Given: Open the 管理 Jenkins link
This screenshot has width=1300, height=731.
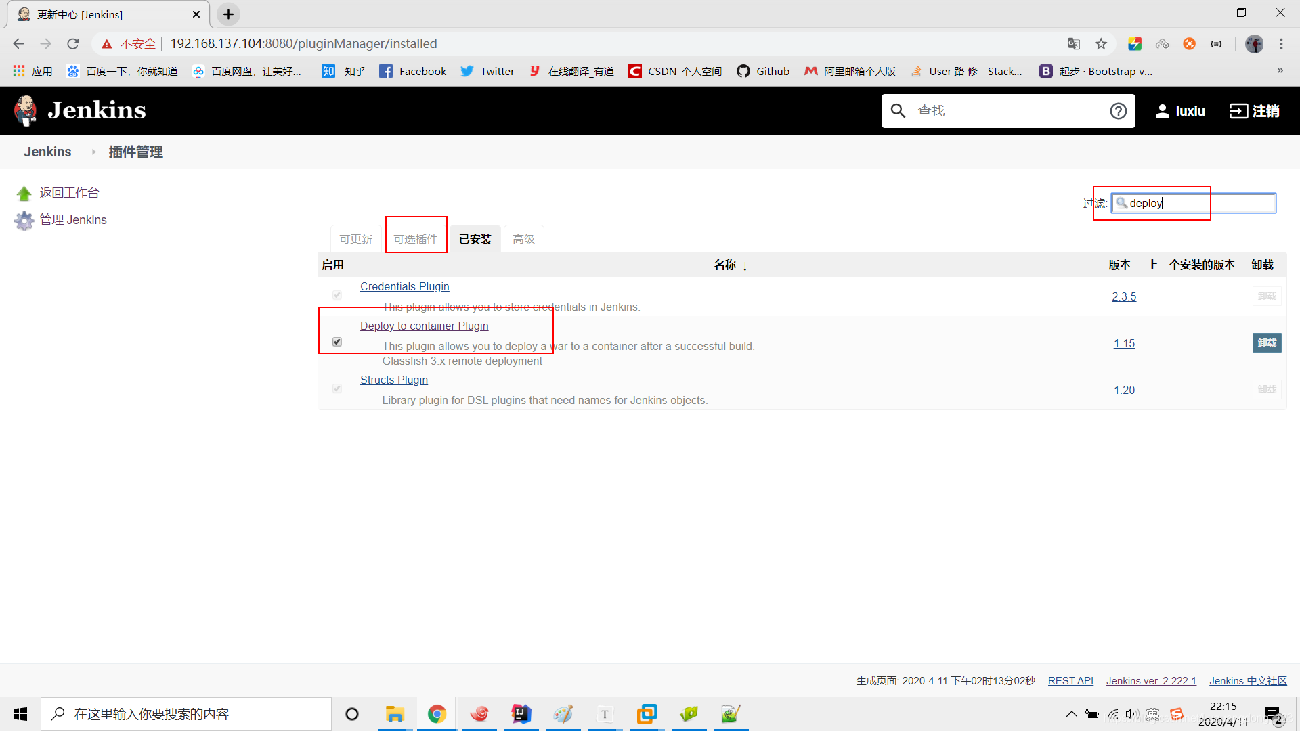Looking at the screenshot, I should pyautogui.click(x=73, y=220).
